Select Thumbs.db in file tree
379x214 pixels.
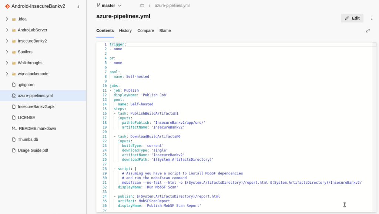tap(28, 139)
